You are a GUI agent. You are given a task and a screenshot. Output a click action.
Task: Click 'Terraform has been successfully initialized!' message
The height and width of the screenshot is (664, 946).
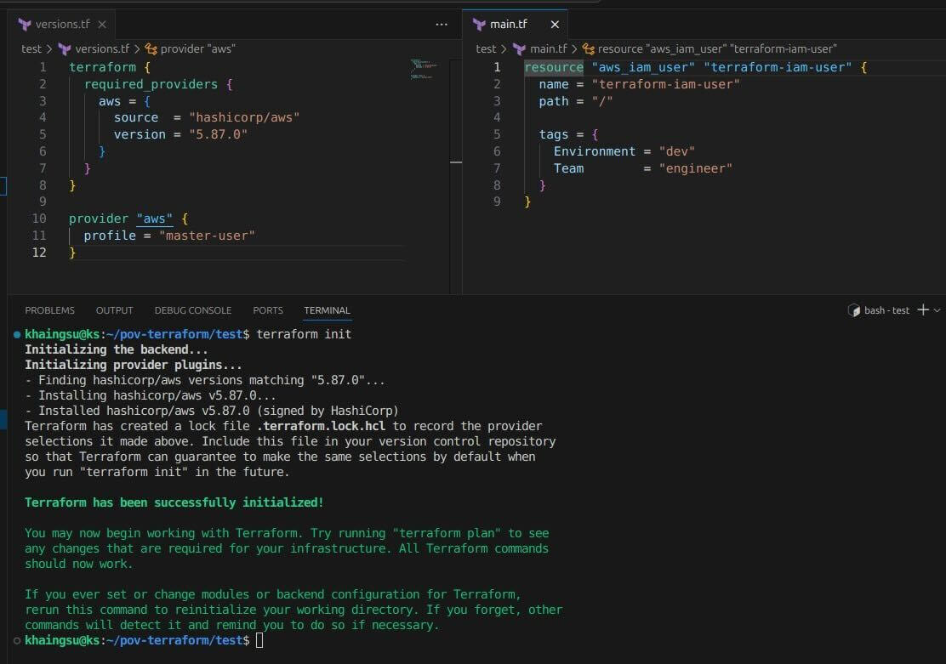(x=174, y=502)
